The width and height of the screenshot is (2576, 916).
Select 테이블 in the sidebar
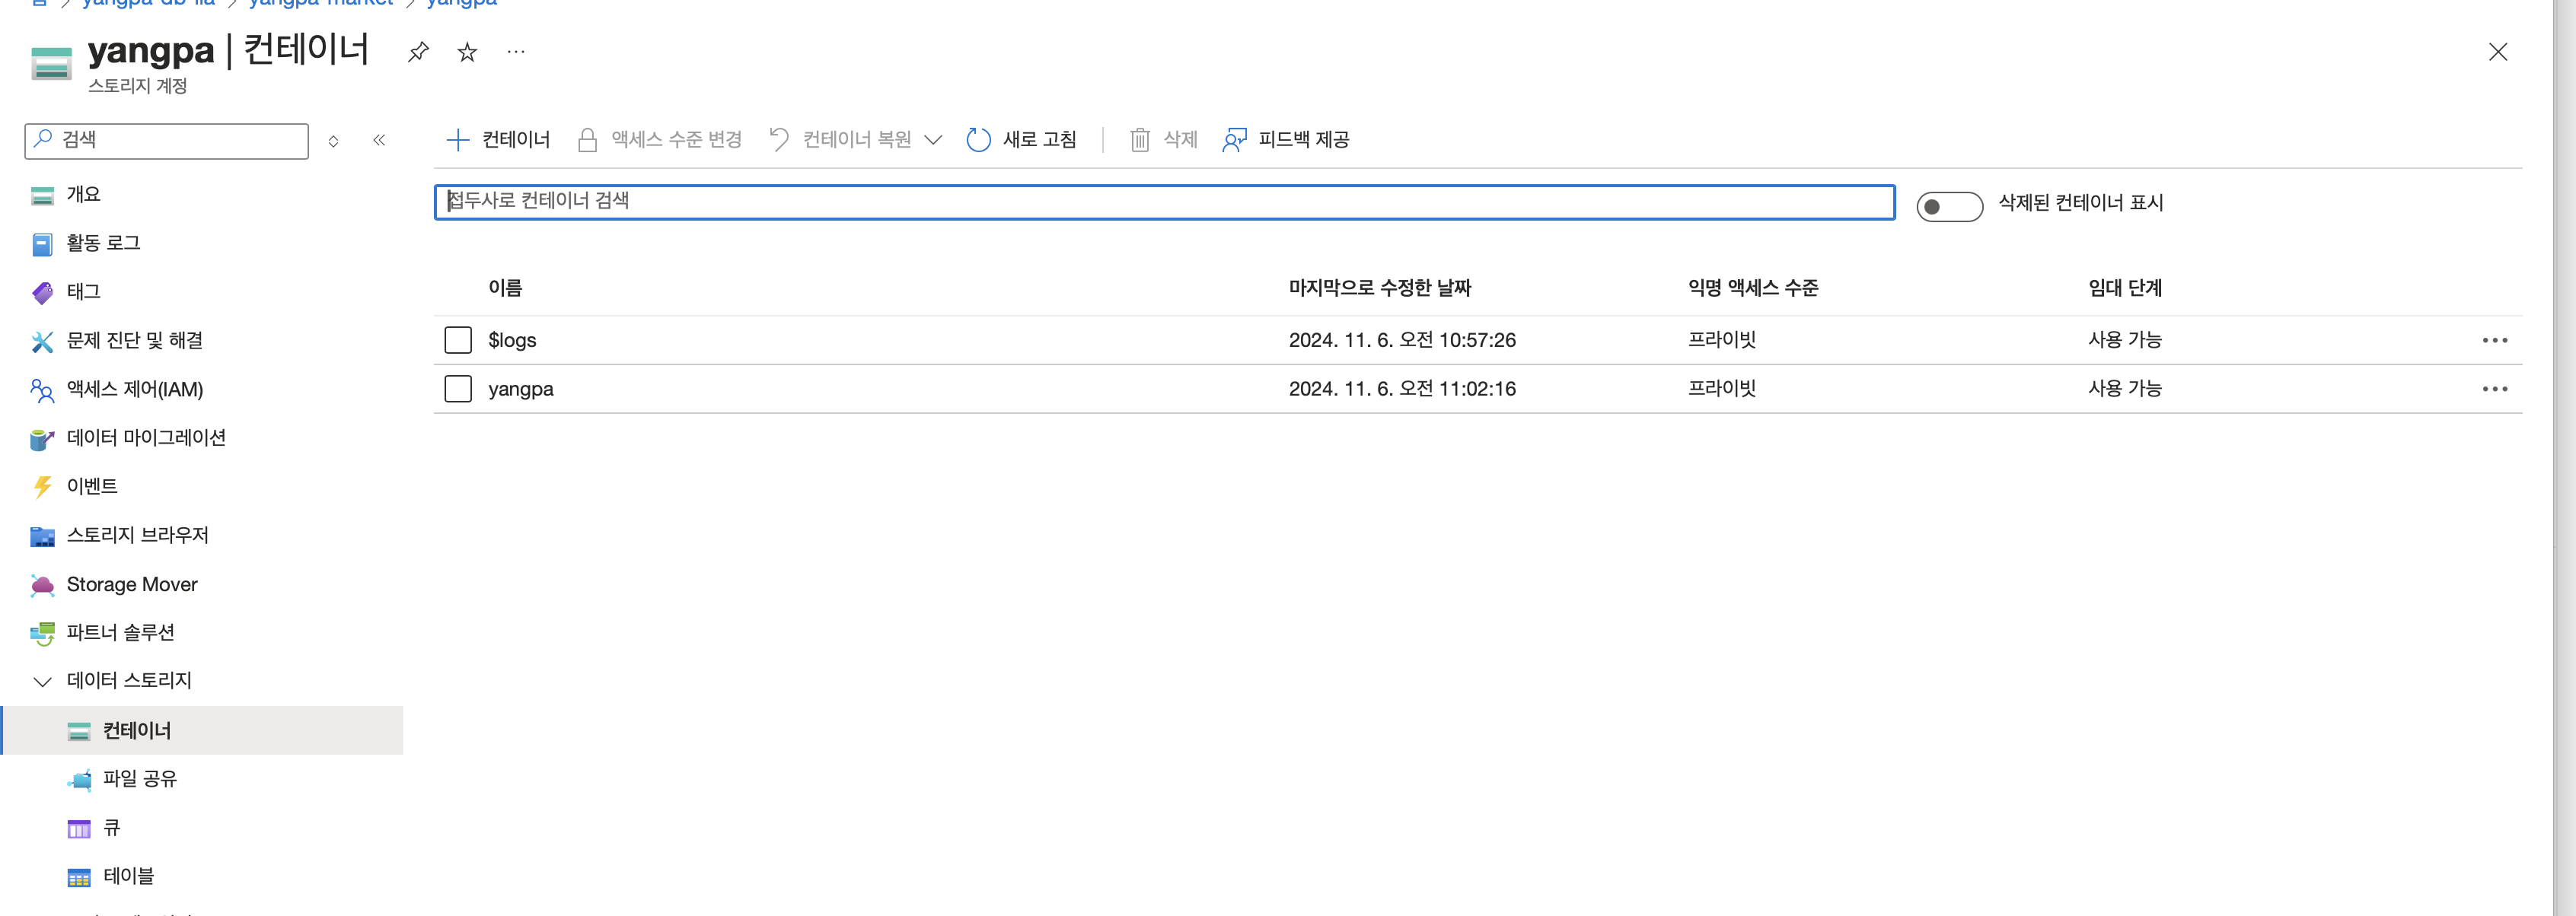[x=128, y=876]
